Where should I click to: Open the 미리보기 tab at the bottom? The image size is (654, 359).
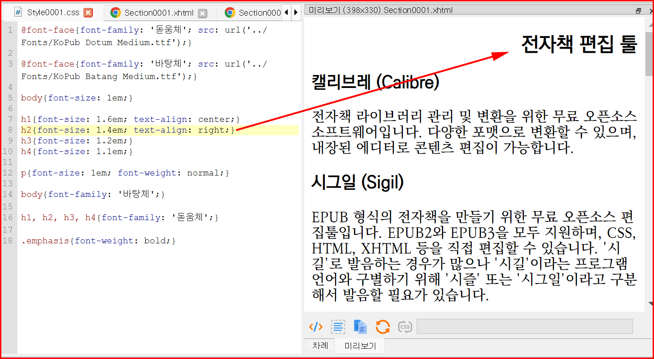coord(360,346)
